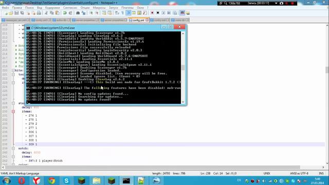Open Google Chrome from the taskbar

[51, 180]
